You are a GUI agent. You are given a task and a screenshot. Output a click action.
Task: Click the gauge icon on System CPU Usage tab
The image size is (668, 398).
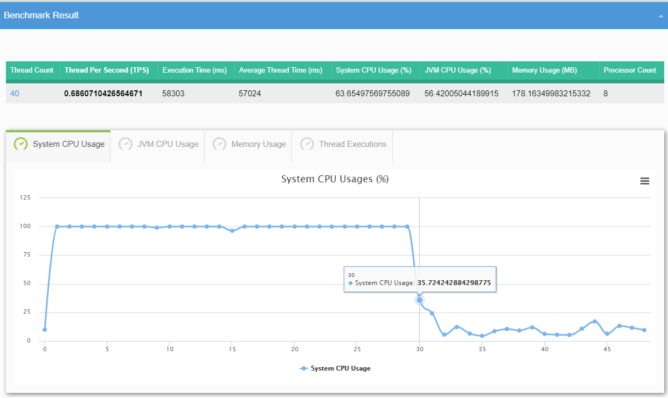point(20,144)
